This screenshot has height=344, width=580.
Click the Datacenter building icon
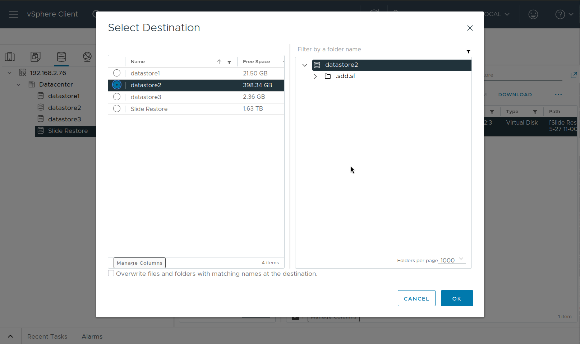[32, 84]
